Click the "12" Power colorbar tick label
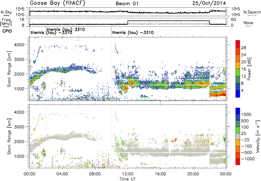The image size is (261, 181). tap(243, 76)
